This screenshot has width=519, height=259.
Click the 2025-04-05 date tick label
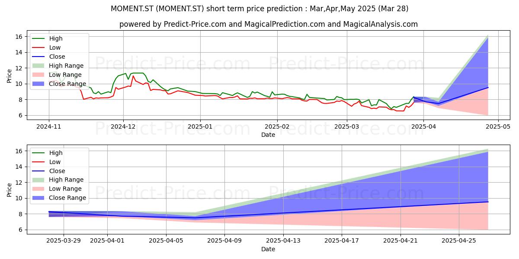pos(166,241)
